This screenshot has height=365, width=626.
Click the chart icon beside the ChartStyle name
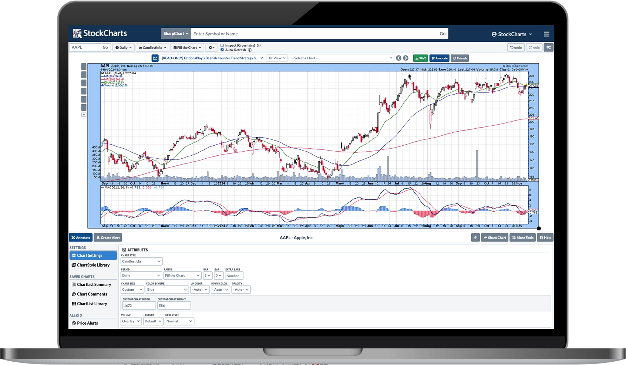(x=155, y=58)
